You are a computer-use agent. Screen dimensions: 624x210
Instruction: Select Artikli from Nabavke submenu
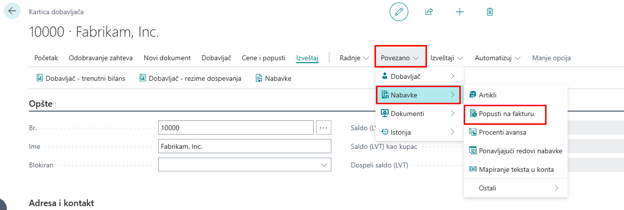487,95
